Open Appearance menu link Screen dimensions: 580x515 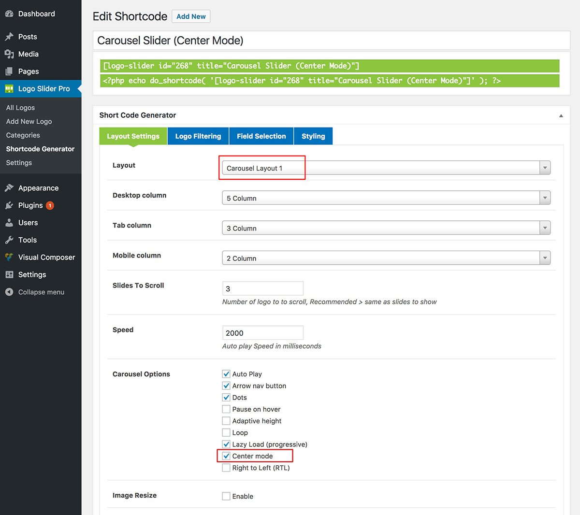pyautogui.click(x=38, y=188)
